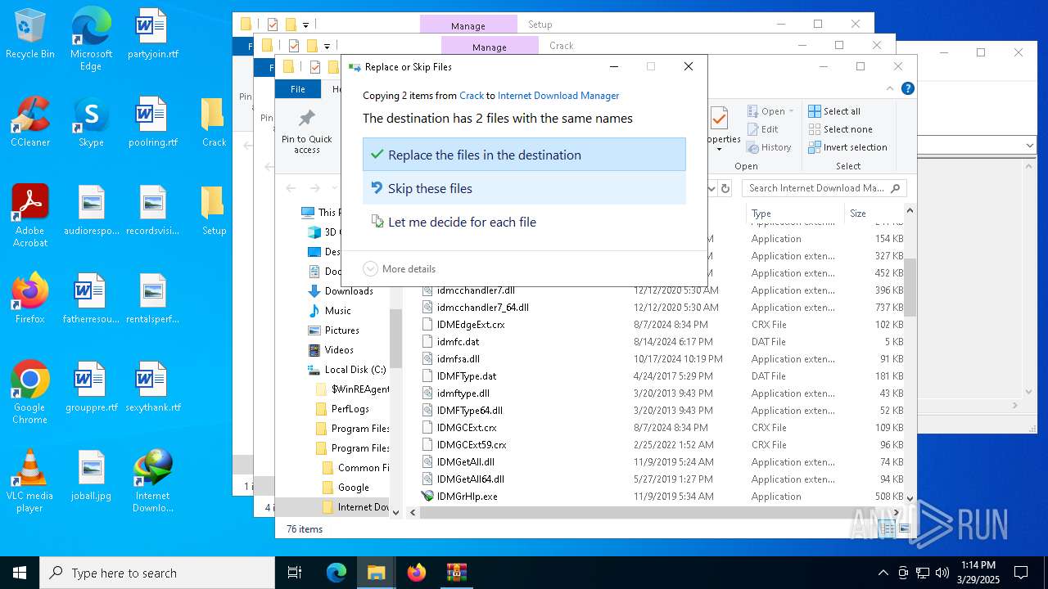
Task: Open Task View on taskbar
Action: (x=295, y=573)
